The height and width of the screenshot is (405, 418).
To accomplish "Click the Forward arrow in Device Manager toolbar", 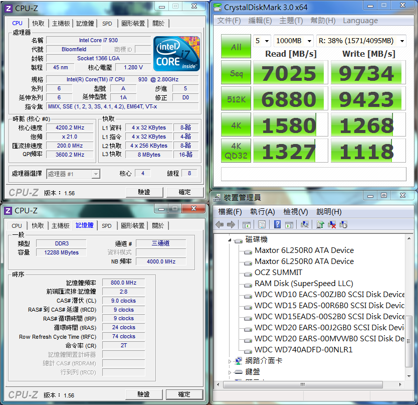I will pos(231,224).
